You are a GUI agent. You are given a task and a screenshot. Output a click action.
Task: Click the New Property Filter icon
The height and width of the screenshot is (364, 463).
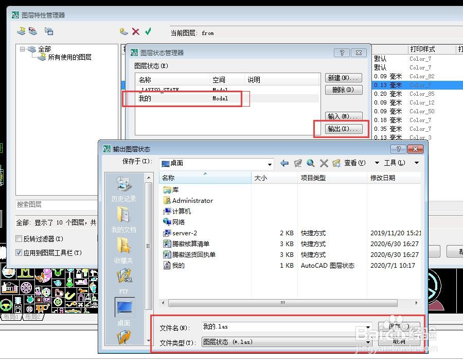pyautogui.click(x=21, y=31)
